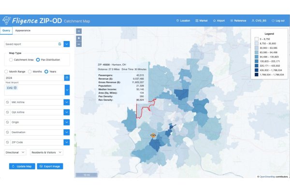
Task: Open the Location menu
Action: (183, 21)
